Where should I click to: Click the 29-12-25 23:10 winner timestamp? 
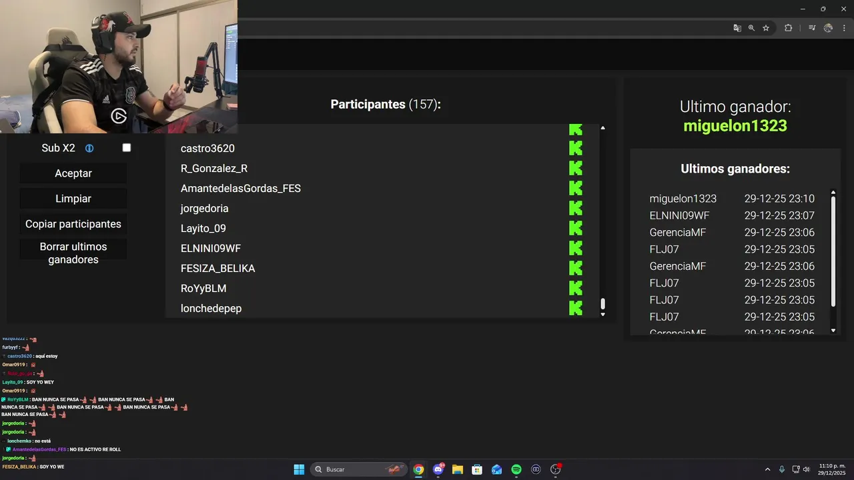779,199
